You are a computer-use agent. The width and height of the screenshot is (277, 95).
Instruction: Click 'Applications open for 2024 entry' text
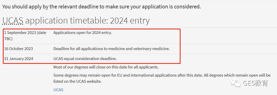[83, 33]
